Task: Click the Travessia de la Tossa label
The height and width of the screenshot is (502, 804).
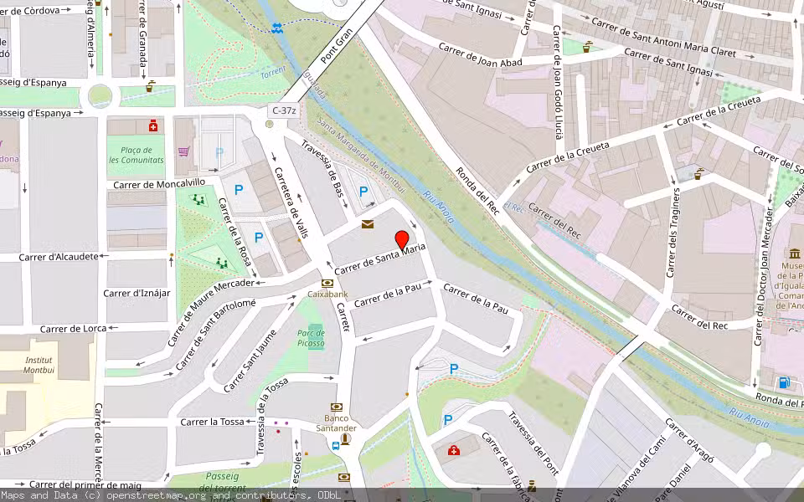Action: 272,416
